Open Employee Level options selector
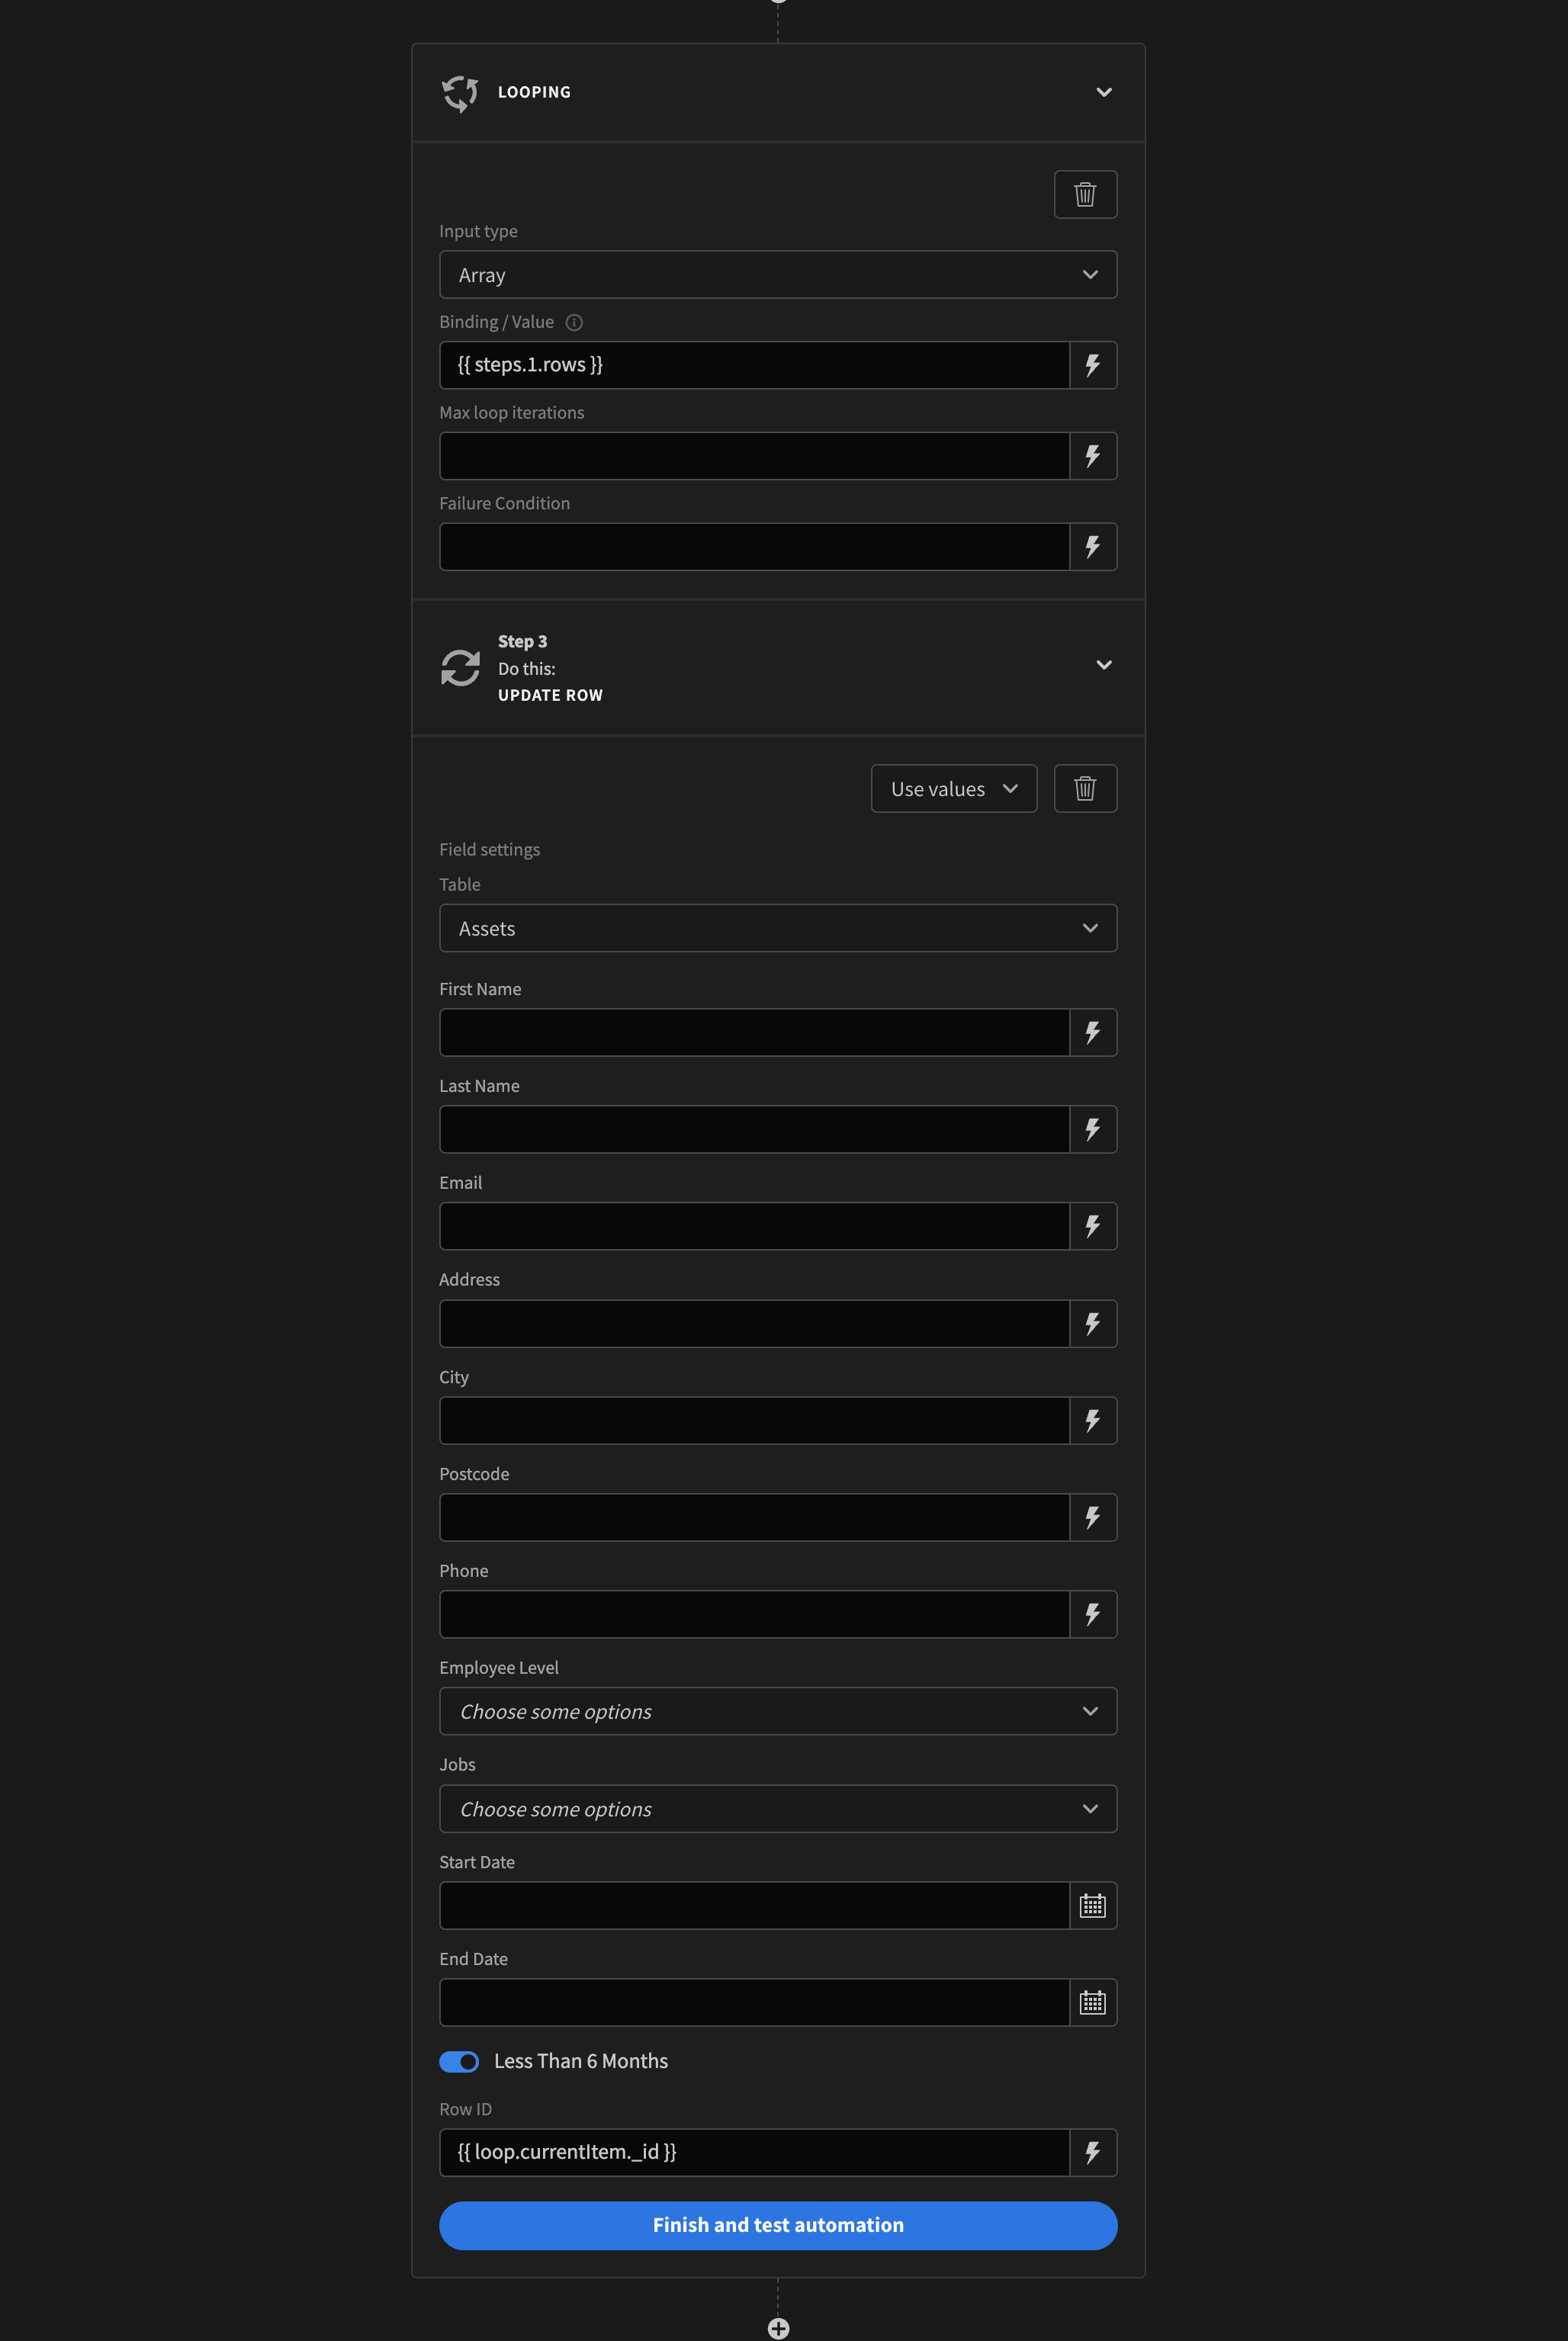 click(778, 1710)
